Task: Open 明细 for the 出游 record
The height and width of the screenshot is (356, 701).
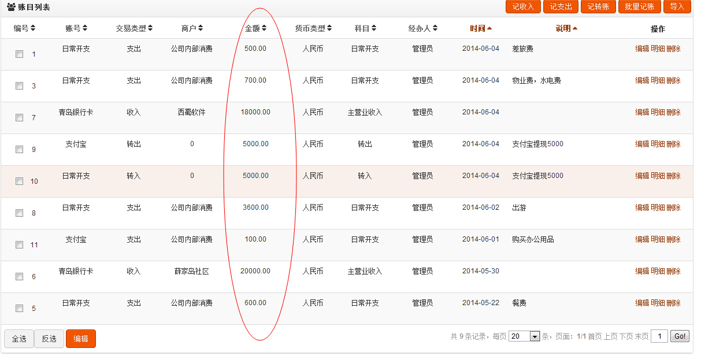Action: pyautogui.click(x=658, y=207)
